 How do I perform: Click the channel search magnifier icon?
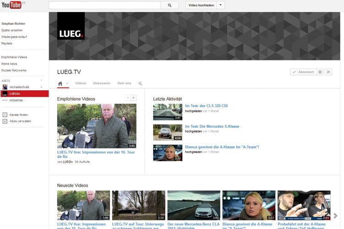pyautogui.click(x=140, y=83)
